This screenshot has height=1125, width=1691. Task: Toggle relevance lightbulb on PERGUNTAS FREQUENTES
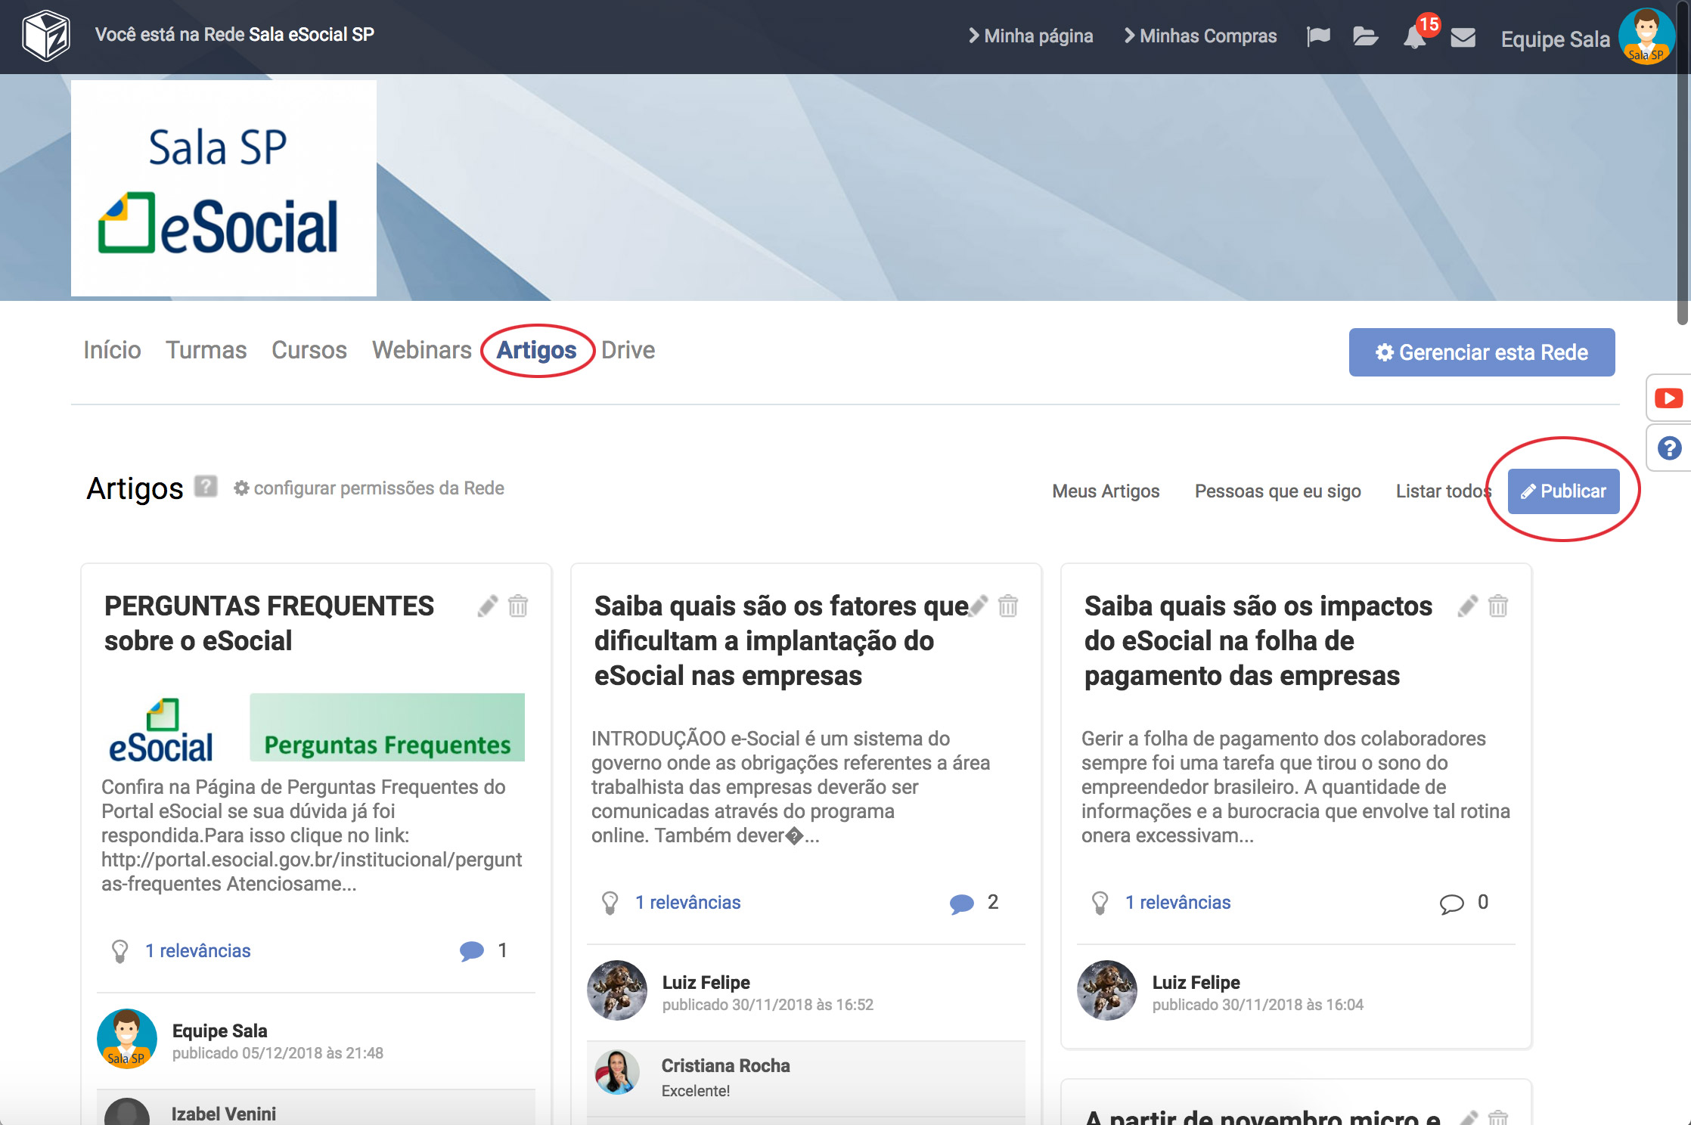click(x=119, y=950)
